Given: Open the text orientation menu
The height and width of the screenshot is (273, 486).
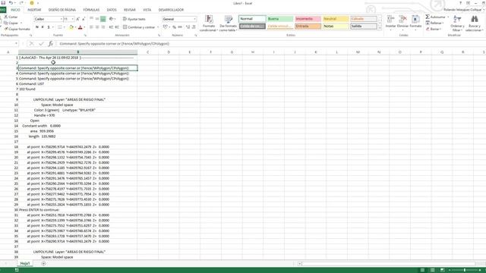Looking at the screenshot, I should 112,19.
